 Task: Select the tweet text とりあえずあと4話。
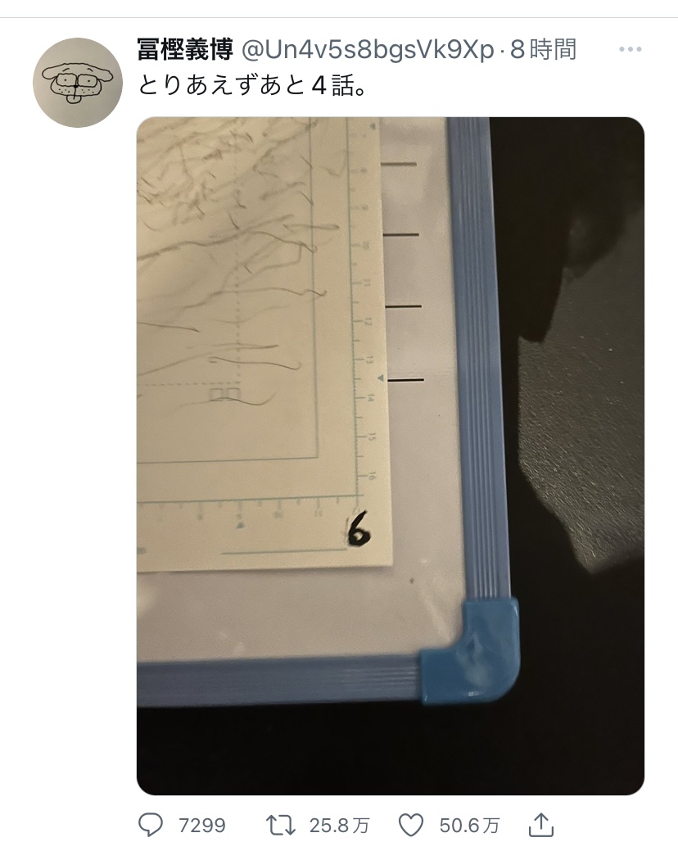point(252,85)
